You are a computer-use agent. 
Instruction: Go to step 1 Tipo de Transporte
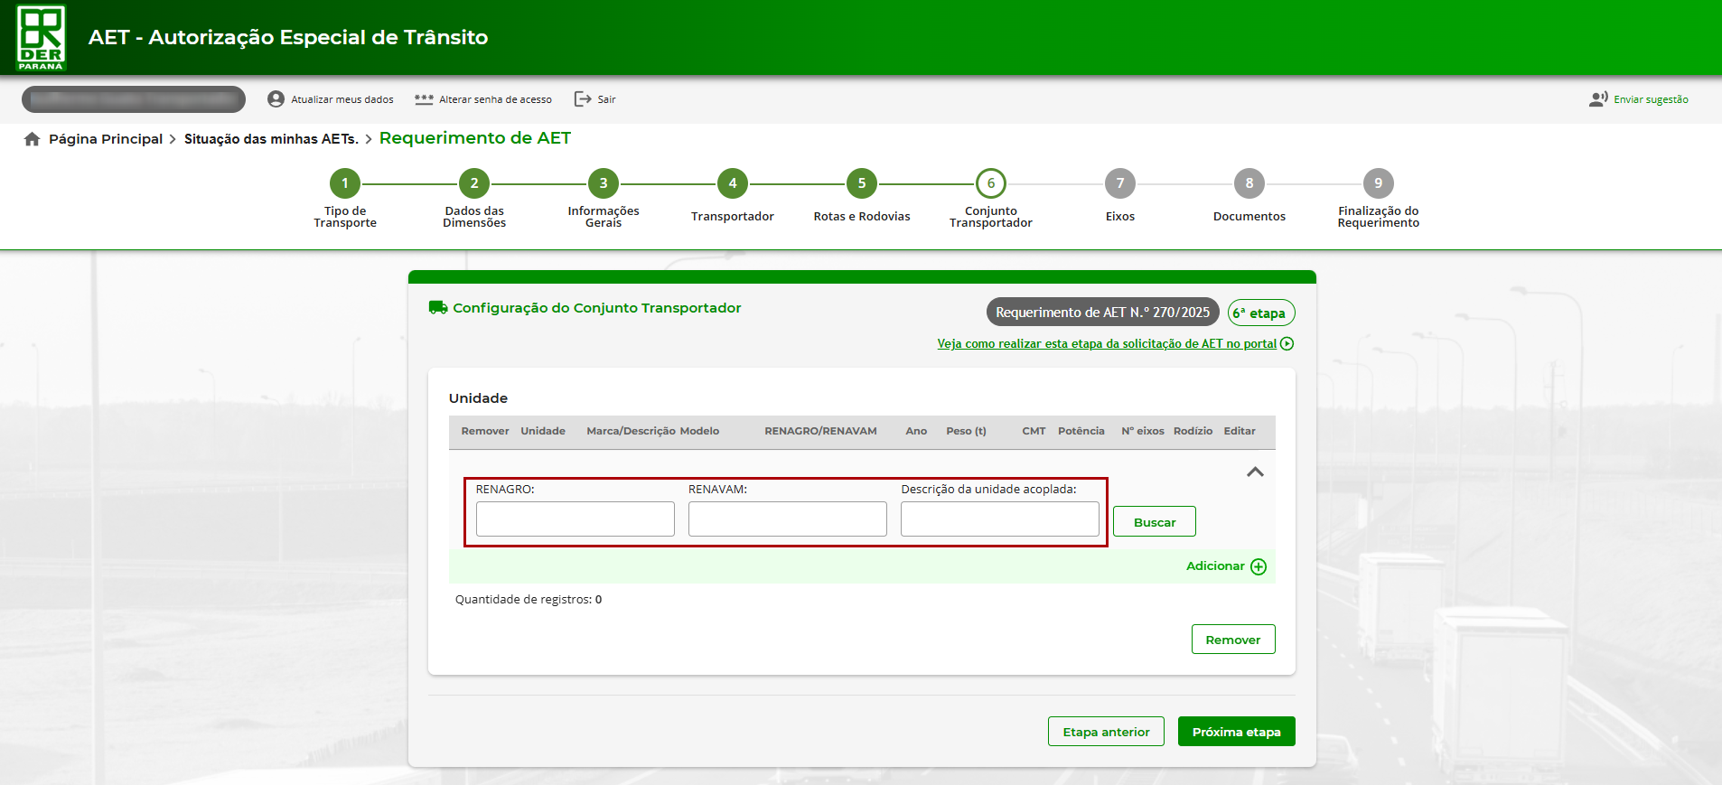click(x=345, y=183)
